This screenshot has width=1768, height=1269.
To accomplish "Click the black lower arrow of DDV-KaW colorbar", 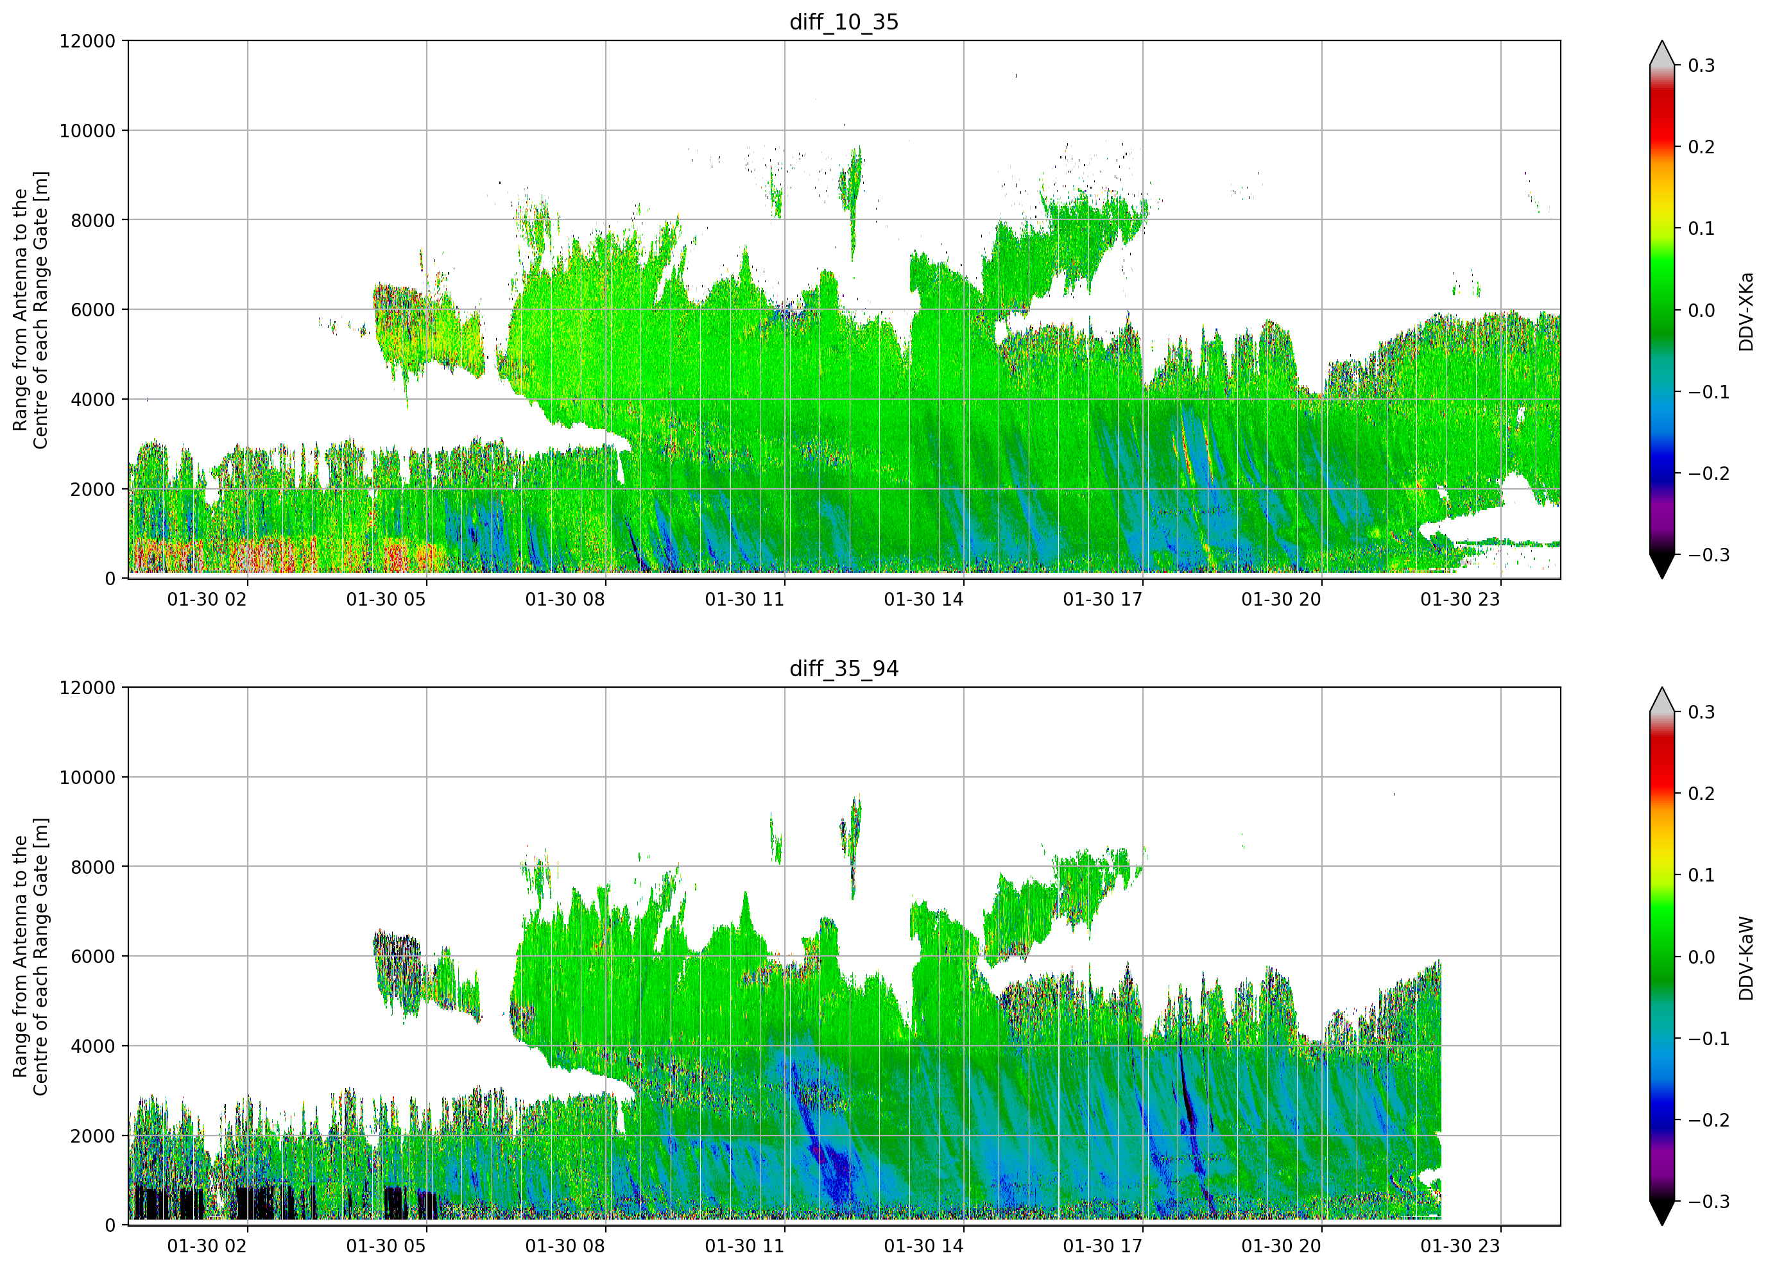I will click(x=1662, y=1213).
